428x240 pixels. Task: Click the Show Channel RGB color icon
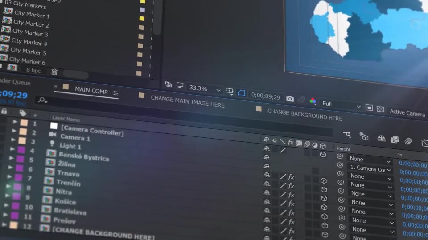point(313,101)
